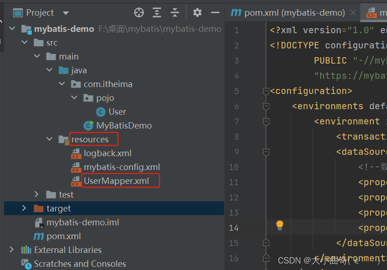Switch to the pom.xml editor tab
Screen dimensions: 387x270
coord(286,13)
